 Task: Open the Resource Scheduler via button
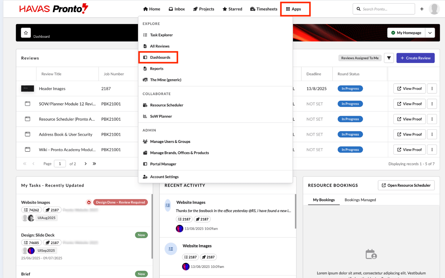(x=406, y=185)
